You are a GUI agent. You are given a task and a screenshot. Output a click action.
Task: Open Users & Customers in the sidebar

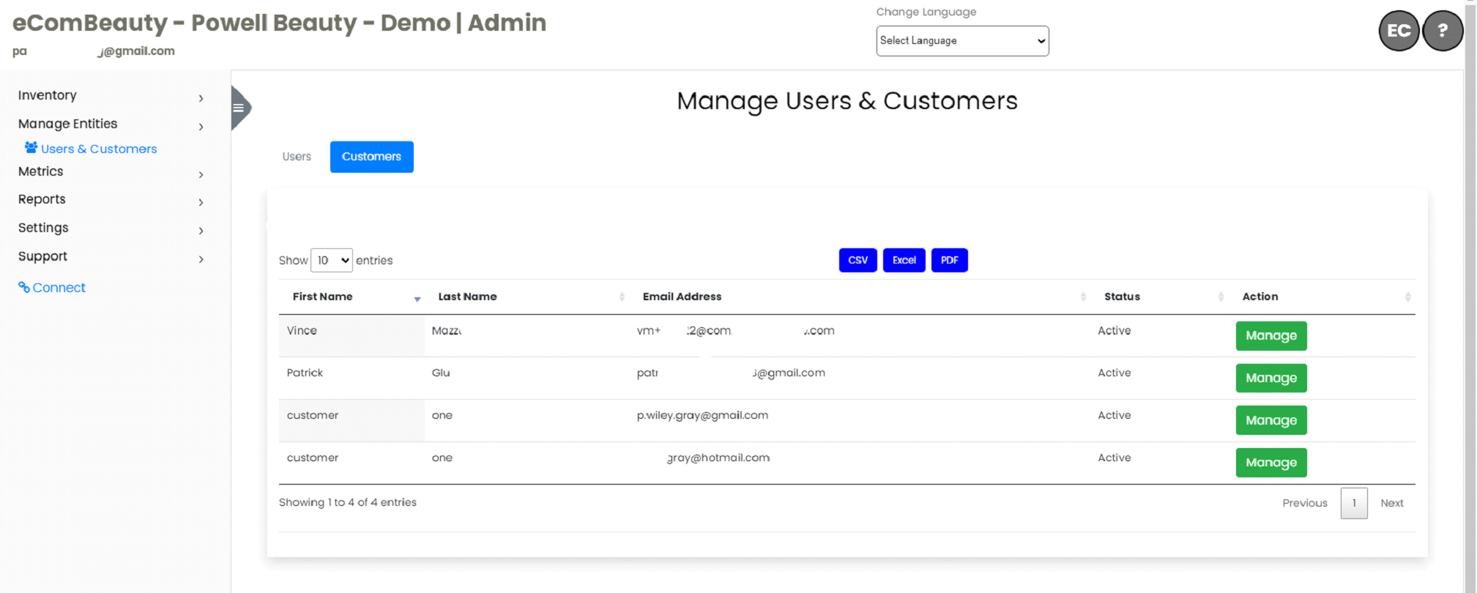pos(98,149)
